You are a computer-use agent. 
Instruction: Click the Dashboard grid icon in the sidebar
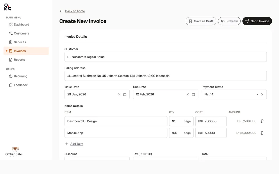click(x=11, y=24)
